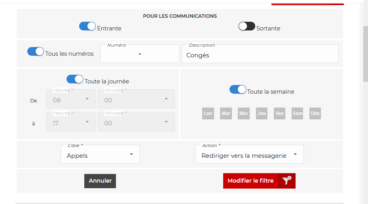Open the à Minutes dropdown
Image resolution: width=368 pixels, height=204 pixels.
click(x=136, y=122)
